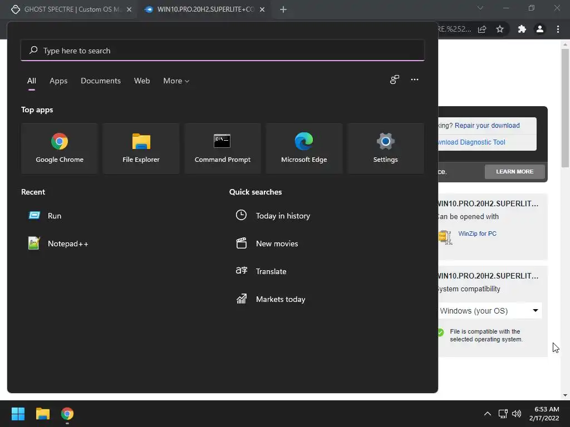Click the network tray icon
This screenshot has height=427, width=570.
[x=503, y=414]
